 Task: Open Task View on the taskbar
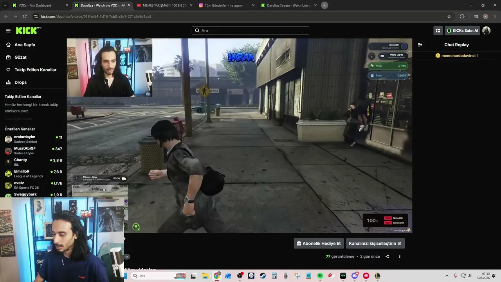point(193,276)
